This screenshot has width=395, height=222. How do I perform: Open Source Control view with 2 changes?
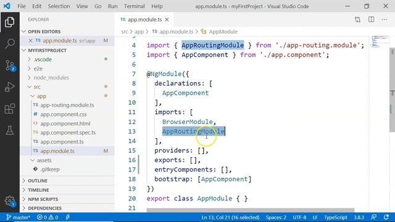10,65
